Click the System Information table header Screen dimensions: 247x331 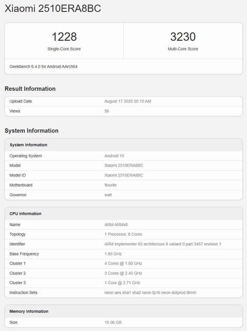[x=28, y=145]
